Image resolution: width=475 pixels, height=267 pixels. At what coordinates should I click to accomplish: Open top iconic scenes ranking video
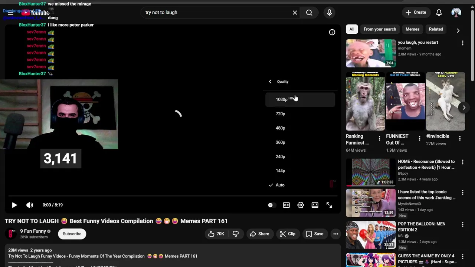(371, 203)
